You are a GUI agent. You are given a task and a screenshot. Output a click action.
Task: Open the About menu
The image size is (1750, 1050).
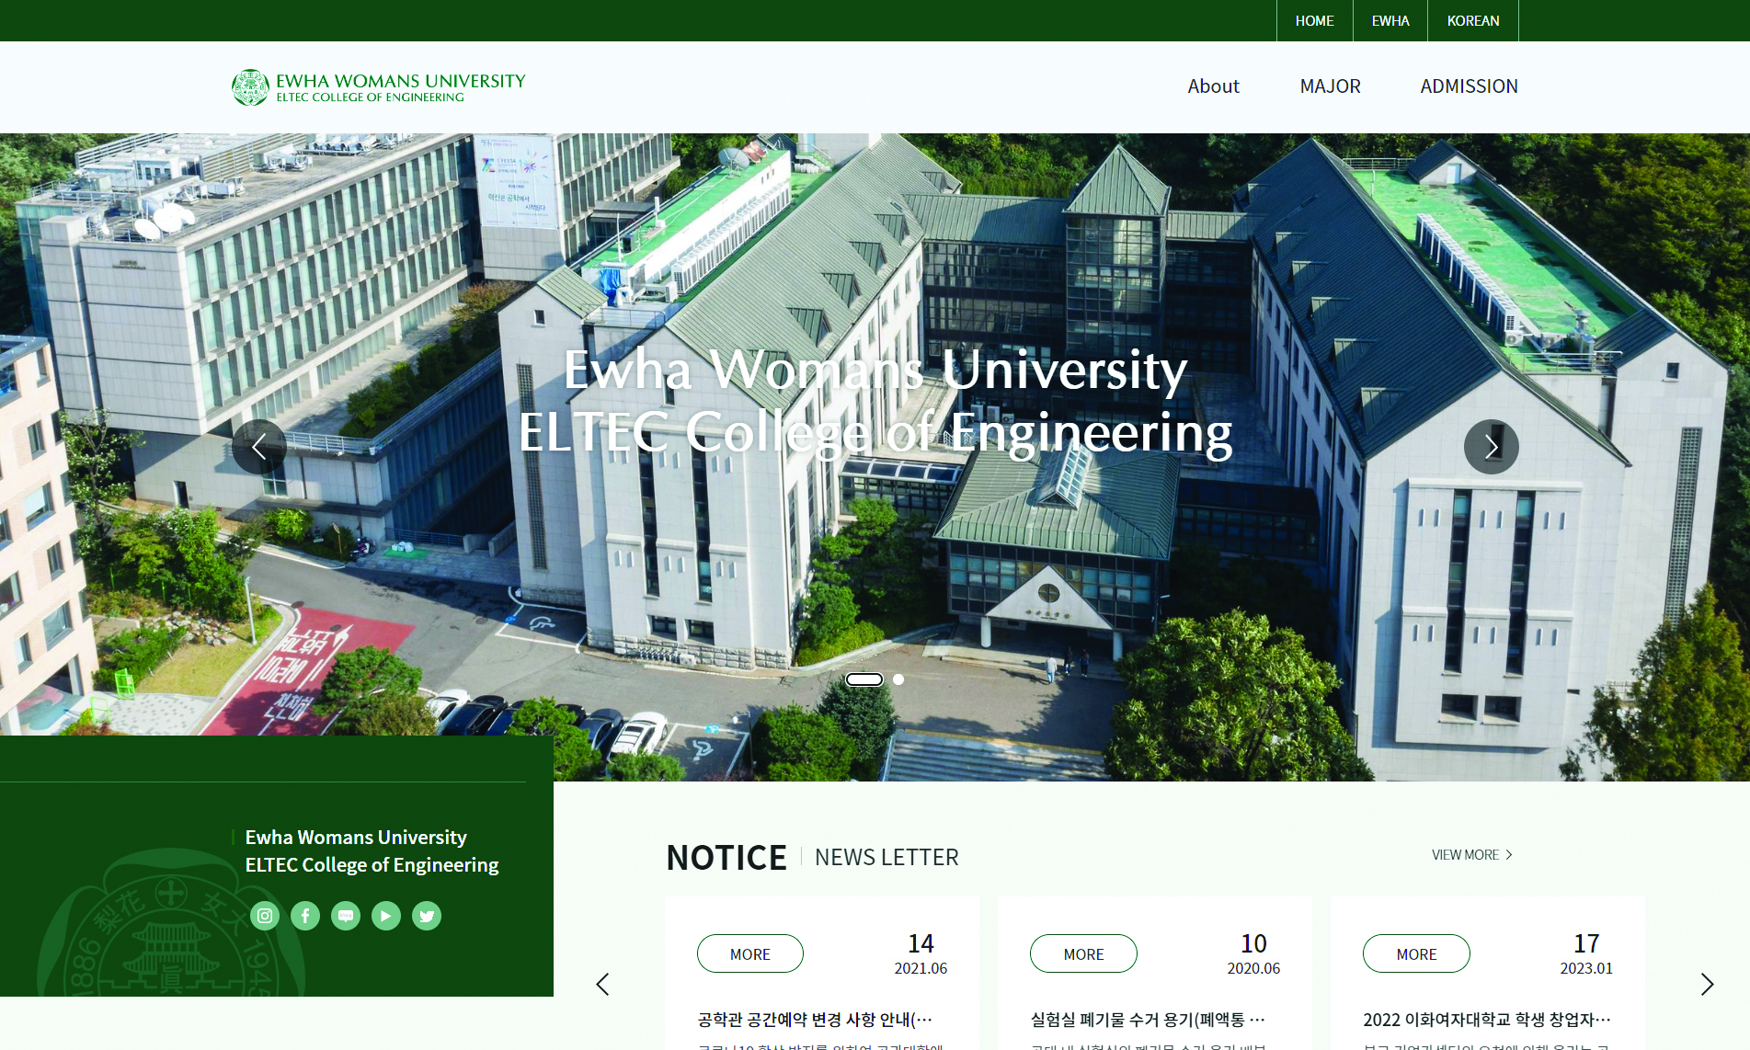(x=1213, y=86)
